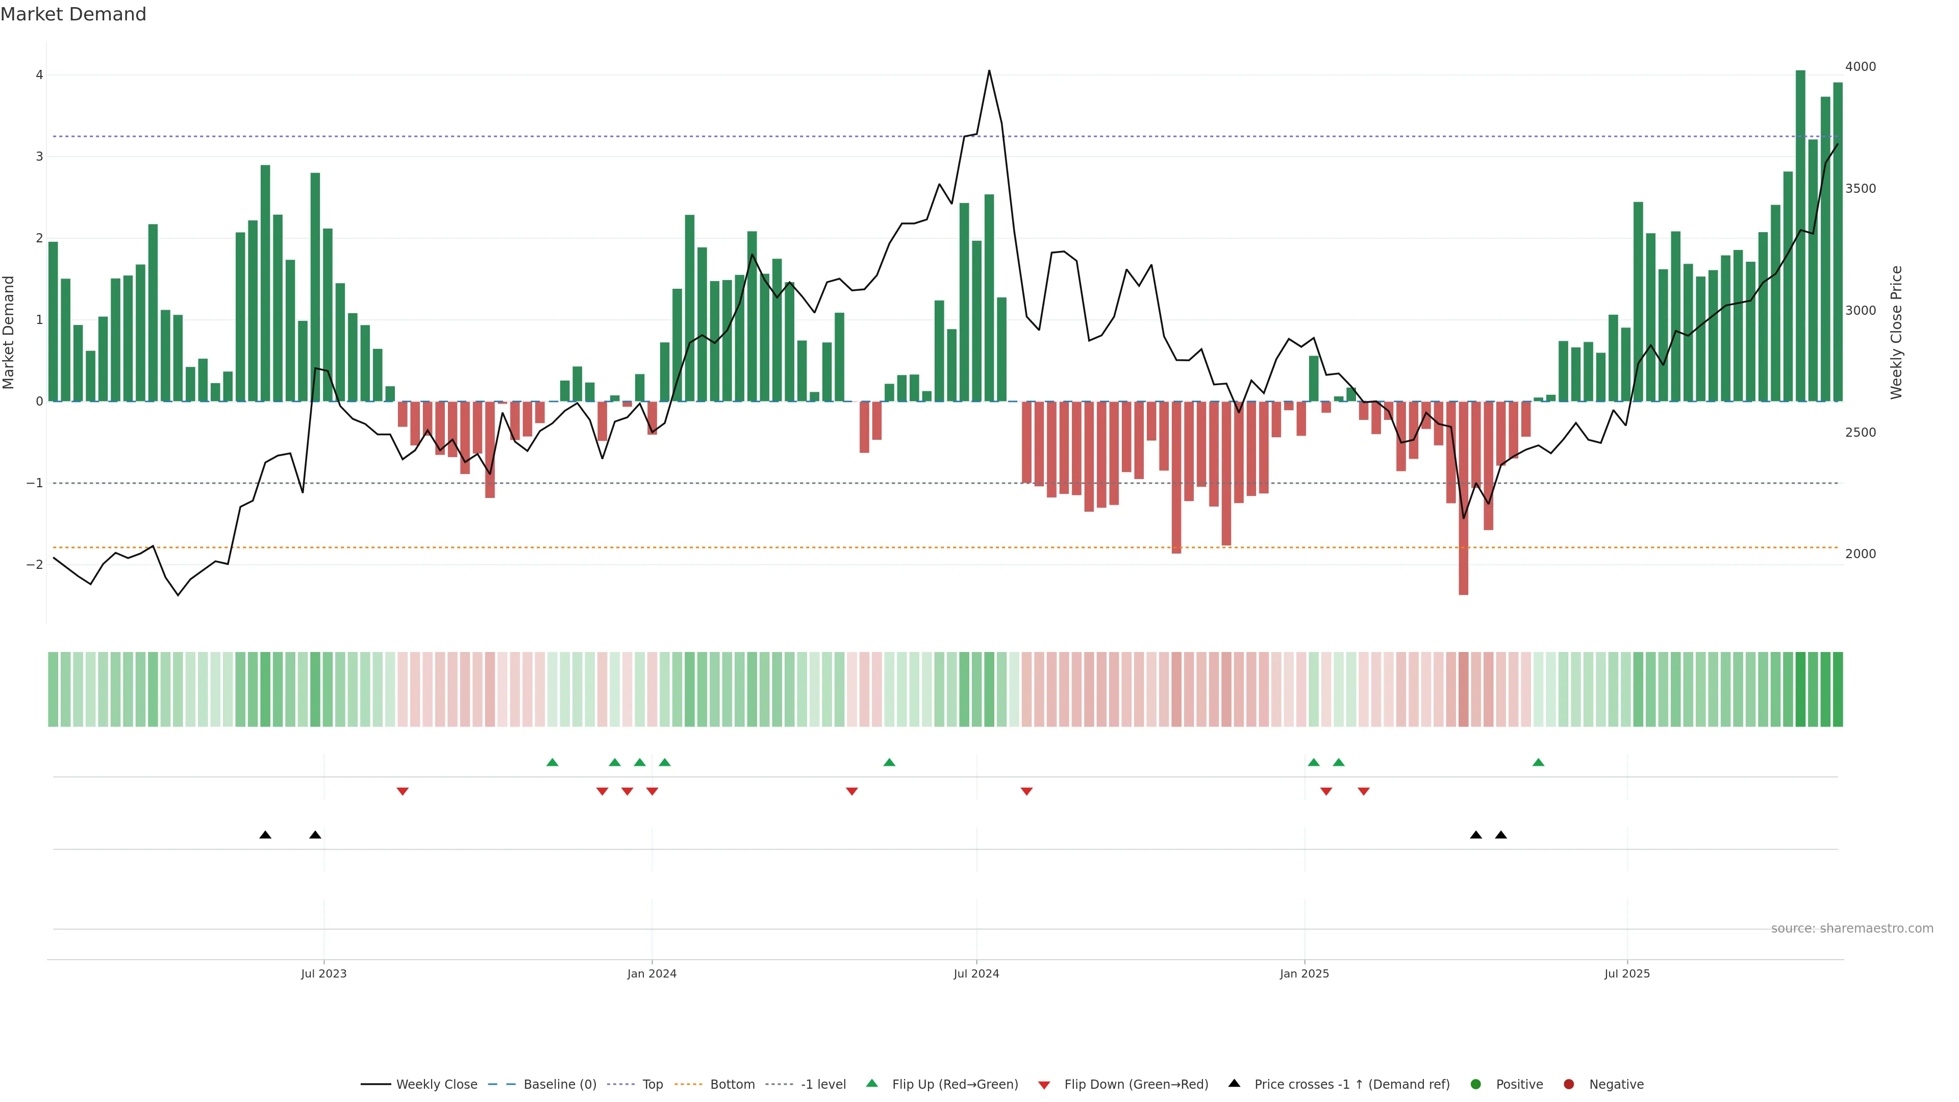Image resolution: width=1959 pixels, height=1102 pixels.
Task: Click the green Flip Up triangle in legend
Action: click(871, 1083)
